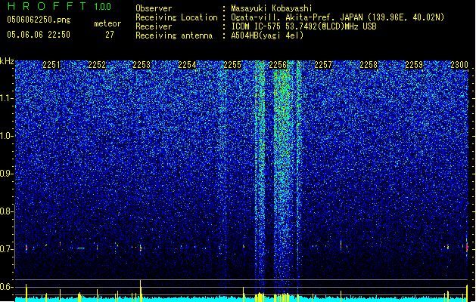Click the 'Observer' field label
Screen dimensions: 476x302
(x=154, y=8)
